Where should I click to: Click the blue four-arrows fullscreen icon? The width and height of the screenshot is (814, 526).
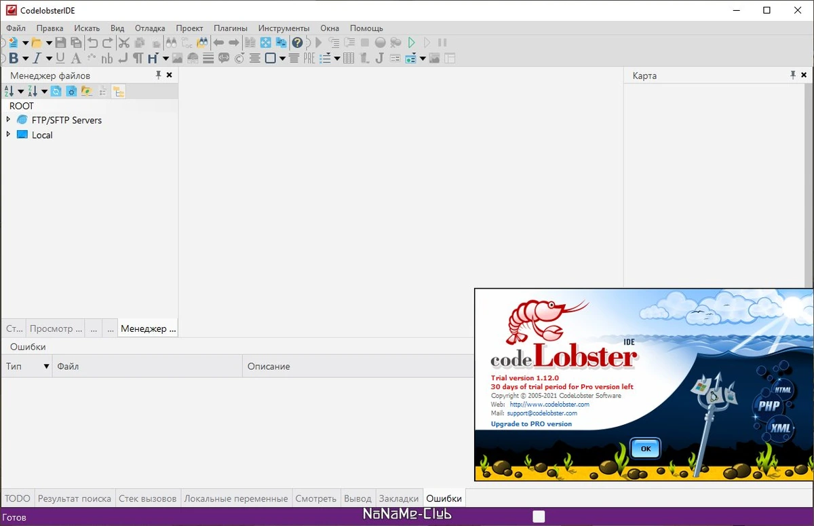click(266, 43)
